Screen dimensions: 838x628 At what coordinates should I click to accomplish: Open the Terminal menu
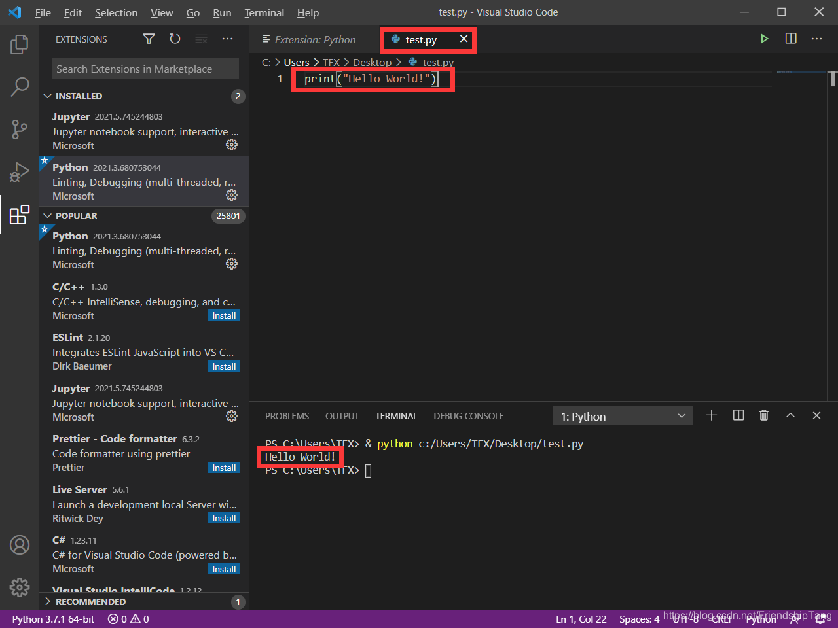pos(264,12)
